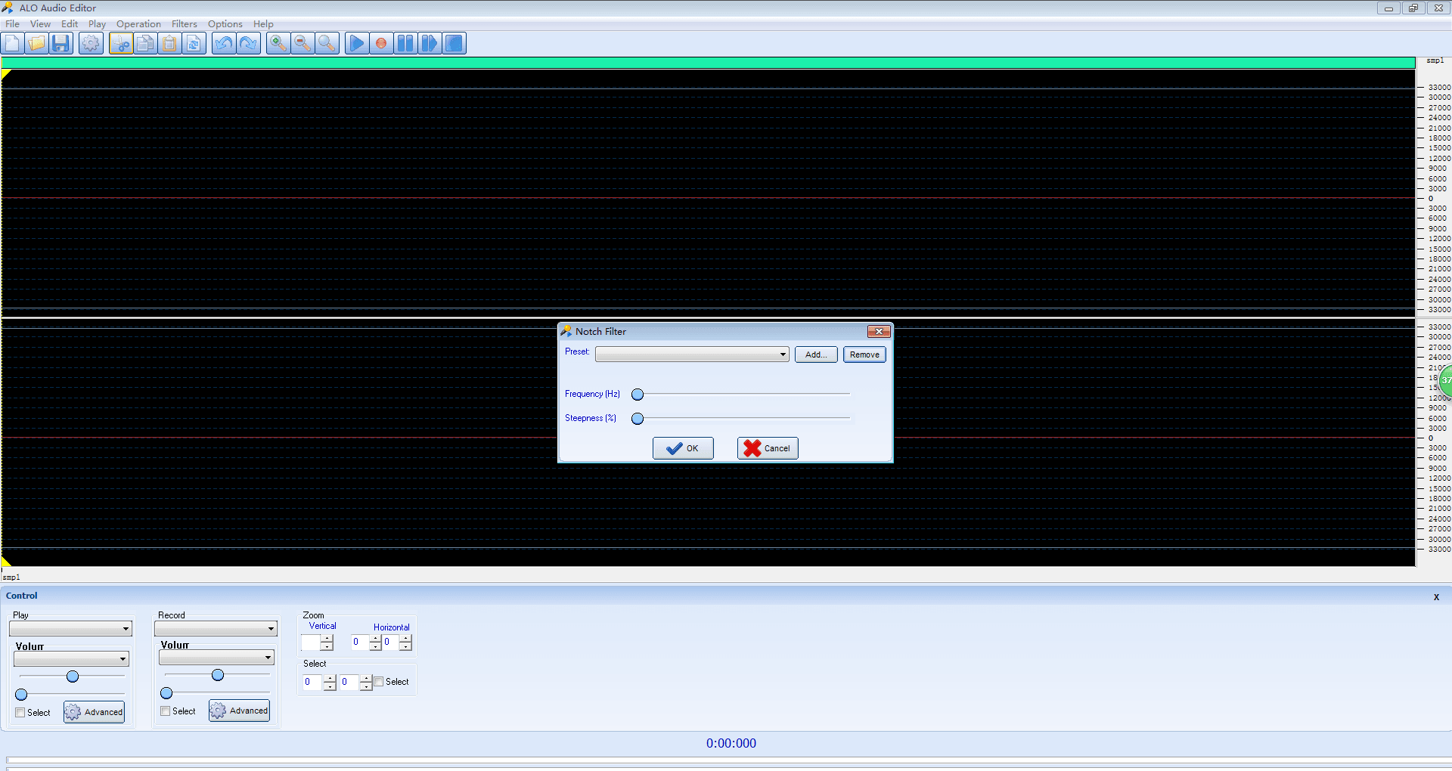This screenshot has height=771, width=1452.
Task: Click the Zoom In magnifier icon
Action: click(x=278, y=44)
